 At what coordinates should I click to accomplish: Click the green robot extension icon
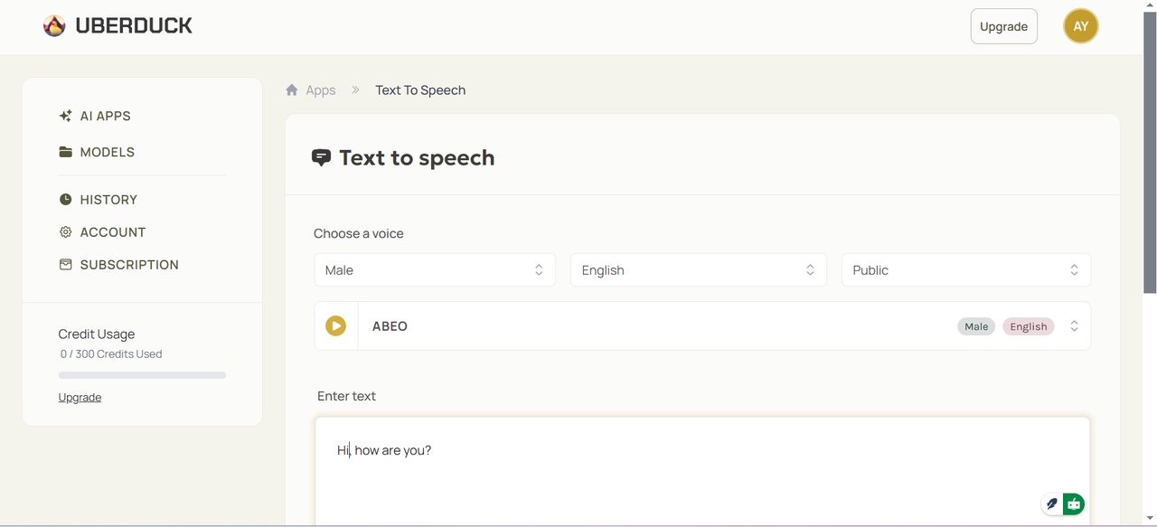click(x=1073, y=503)
